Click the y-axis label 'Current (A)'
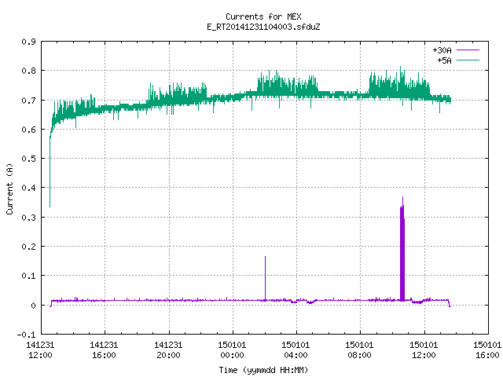The image size is (503, 377). click(9, 188)
